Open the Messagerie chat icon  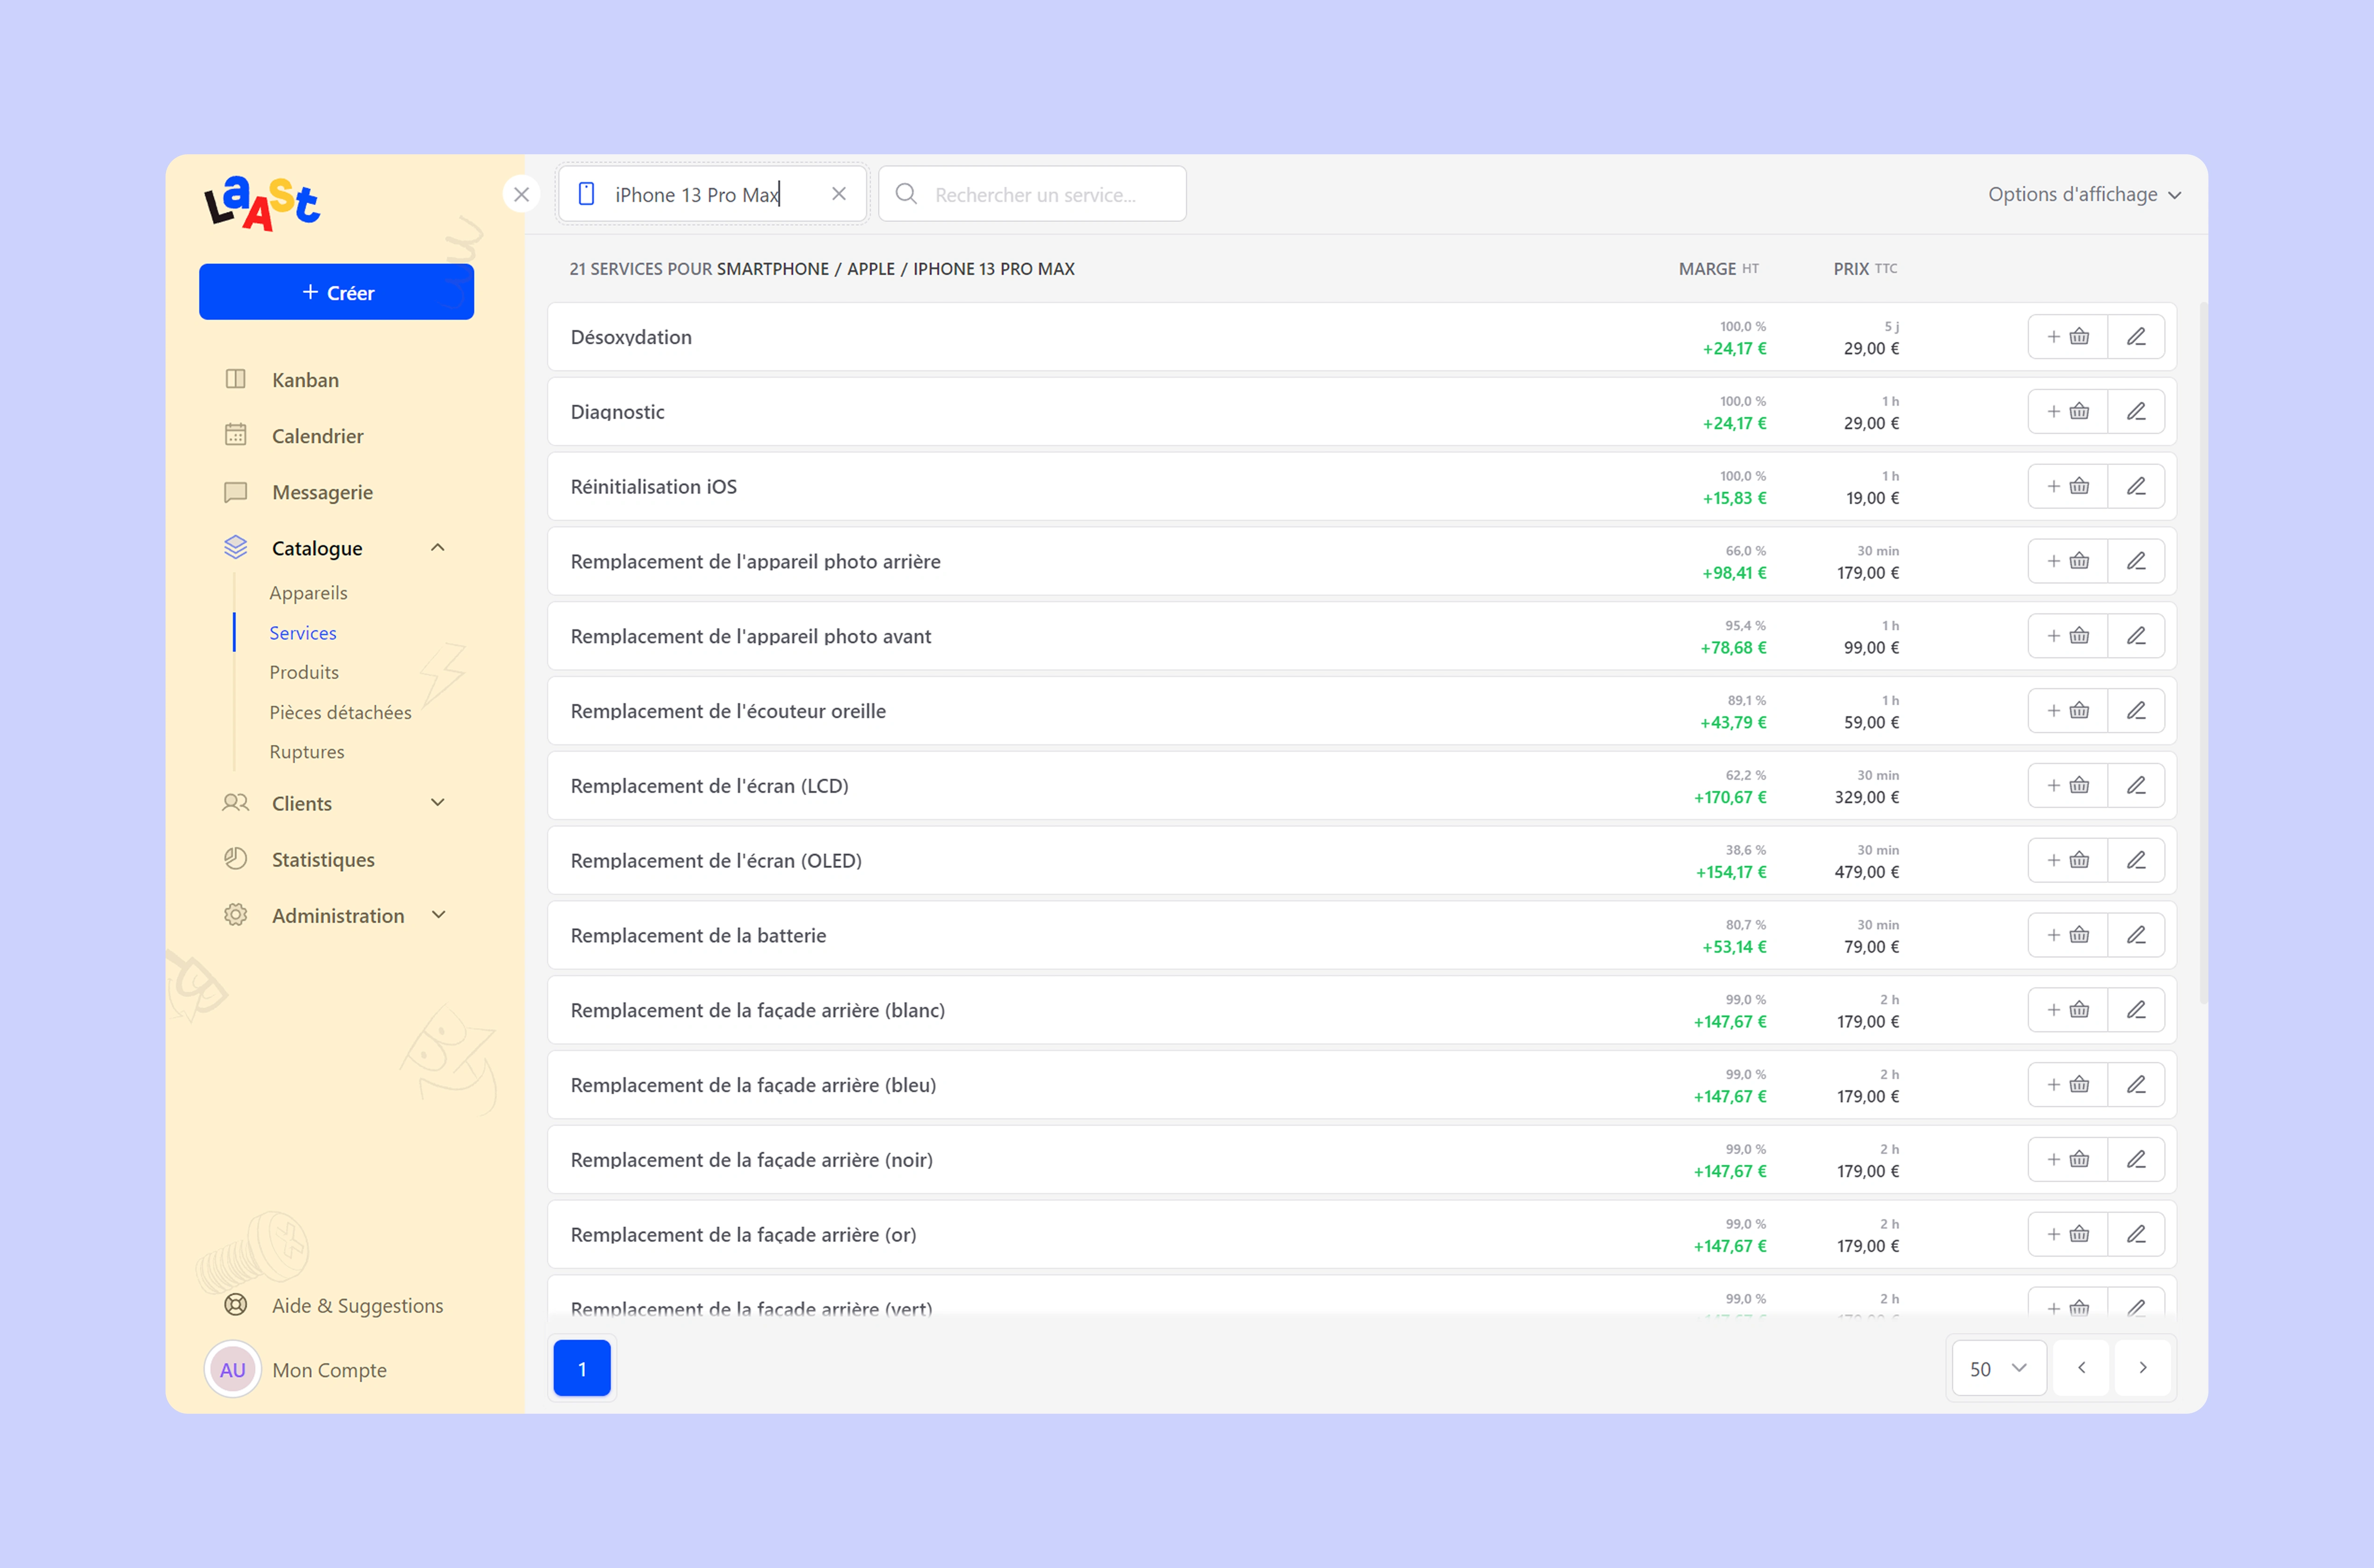pyautogui.click(x=236, y=491)
